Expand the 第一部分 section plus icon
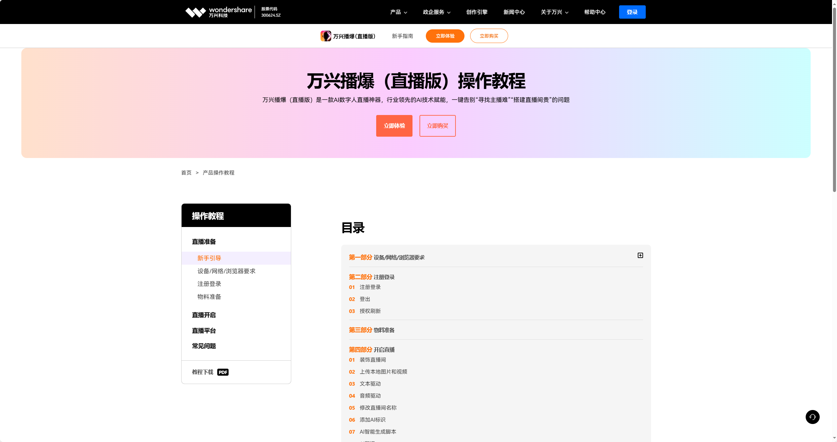This screenshot has width=837, height=442. click(640, 255)
